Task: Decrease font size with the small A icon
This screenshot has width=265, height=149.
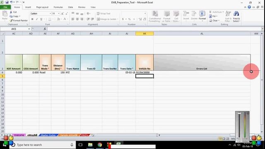Action: tap(67, 14)
